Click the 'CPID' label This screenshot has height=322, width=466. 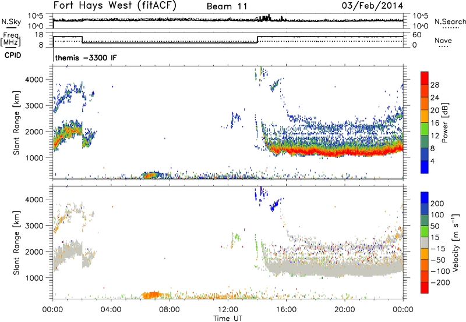pyautogui.click(x=13, y=55)
